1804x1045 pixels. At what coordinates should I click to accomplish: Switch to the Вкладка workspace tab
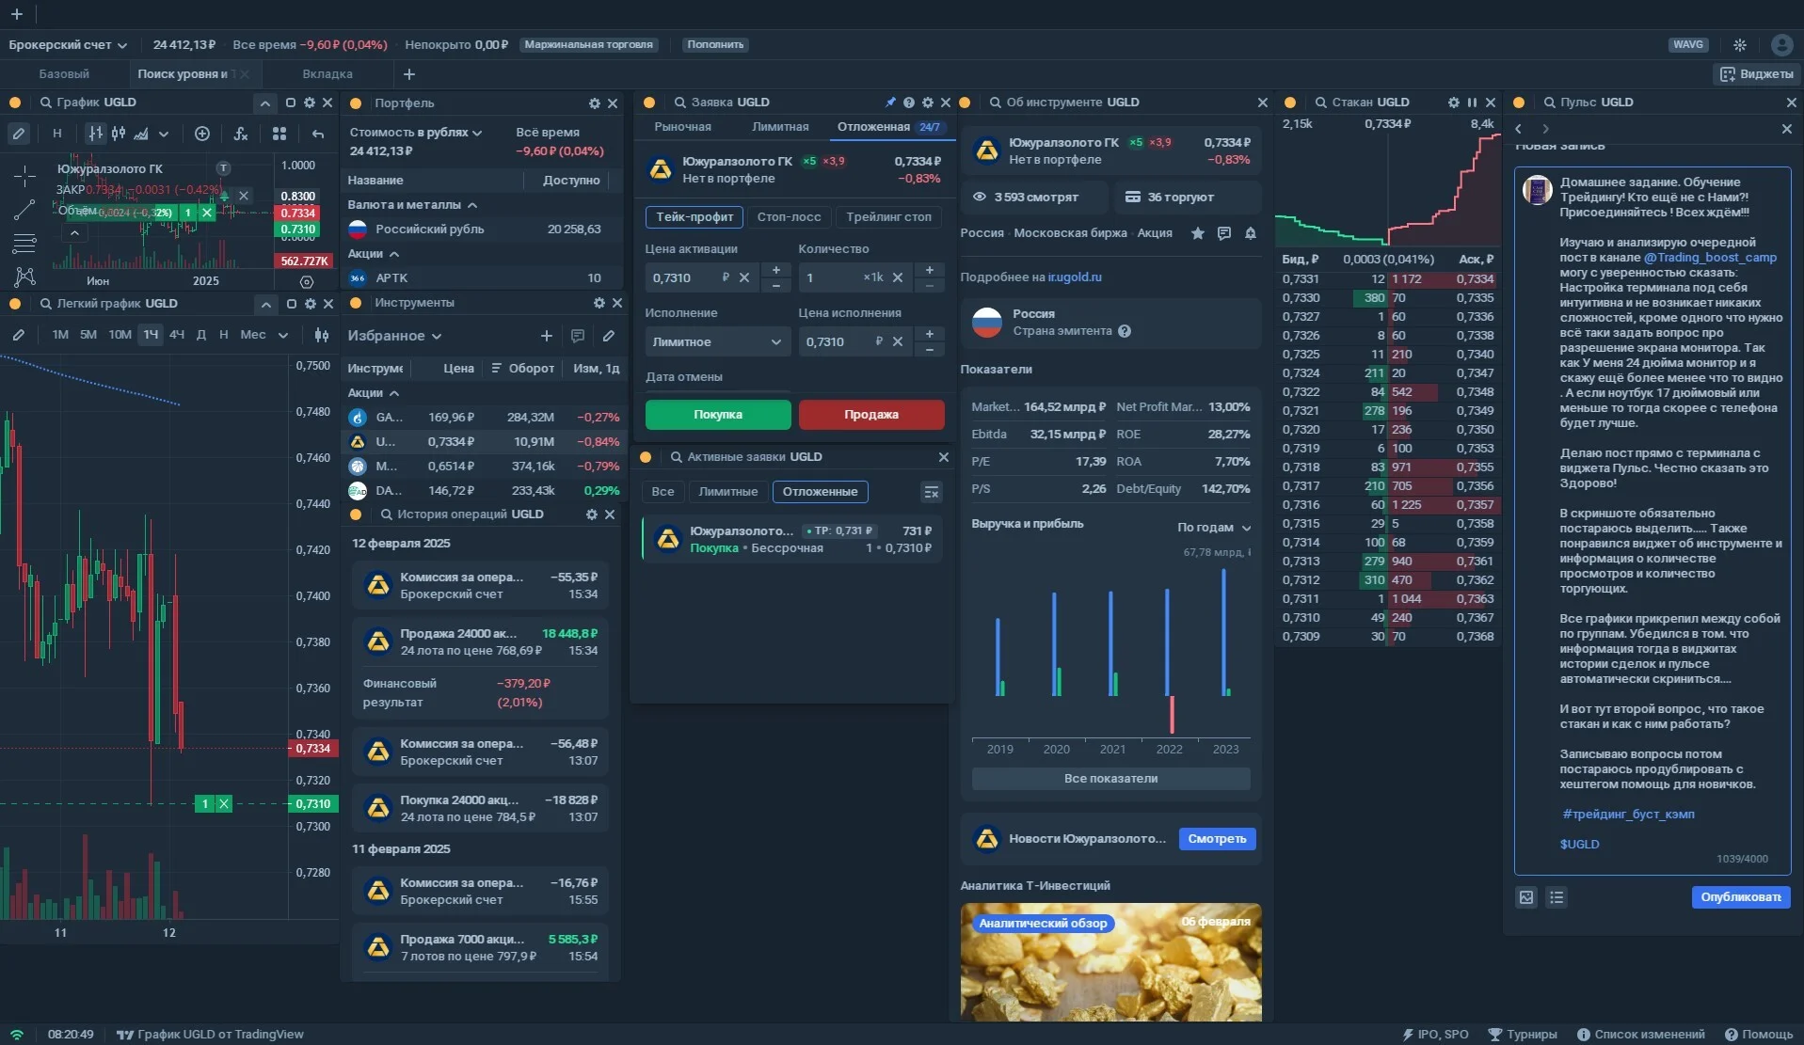coord(327,74)
